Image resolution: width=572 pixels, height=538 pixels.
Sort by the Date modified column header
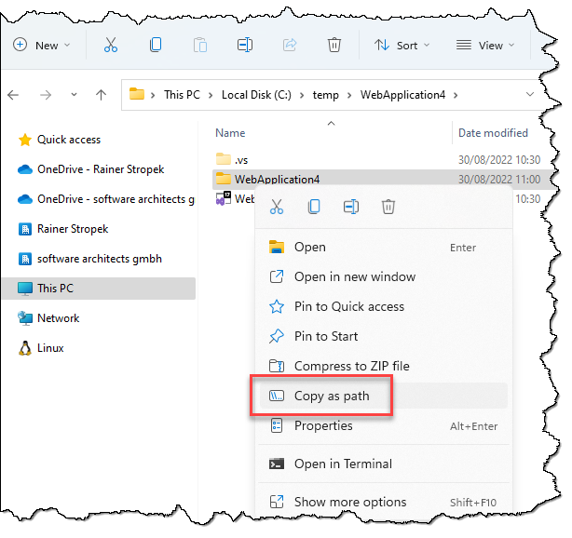pyautogui.click(x=493, y=132)
